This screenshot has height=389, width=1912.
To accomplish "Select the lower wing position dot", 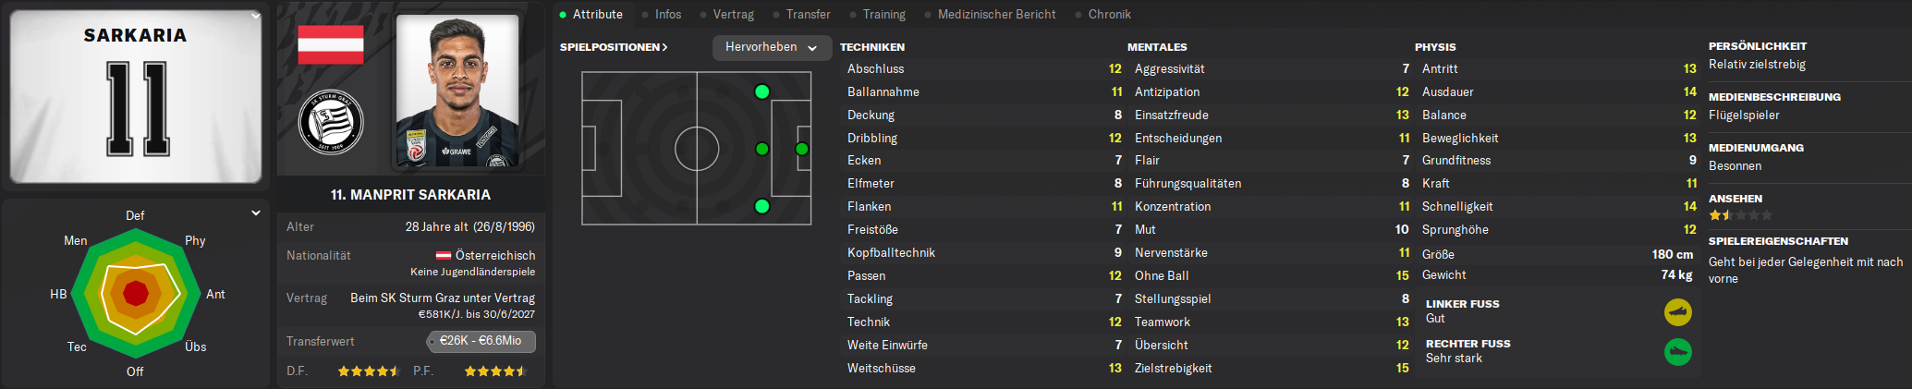I will pos(761,206).
